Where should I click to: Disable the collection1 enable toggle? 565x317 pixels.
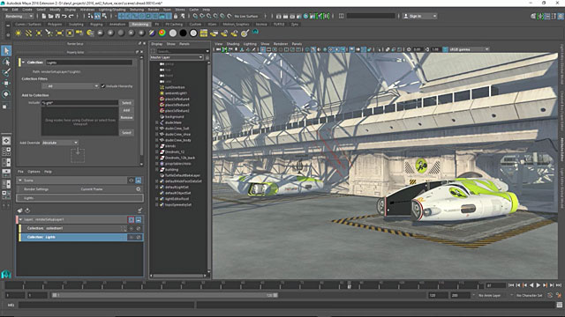point(139,228)
